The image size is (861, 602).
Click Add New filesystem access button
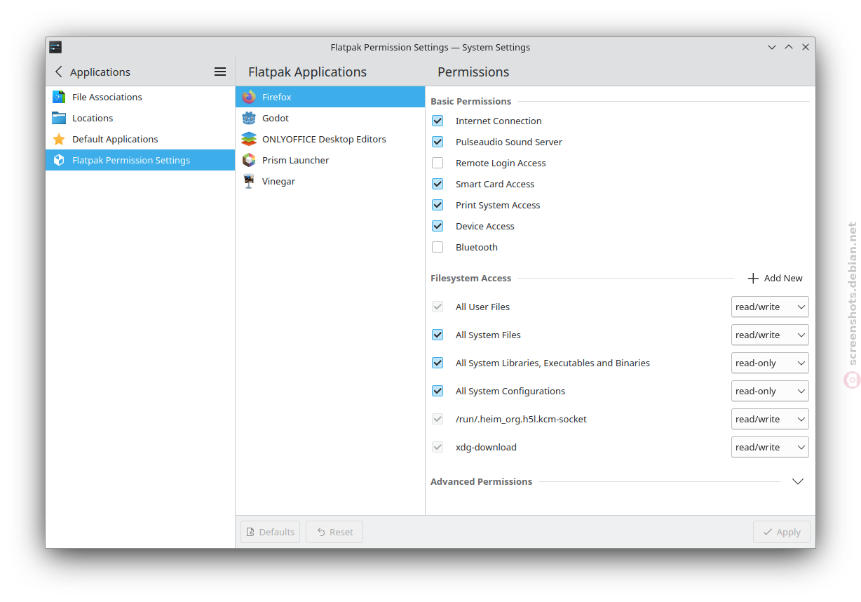tap(775, 278)
